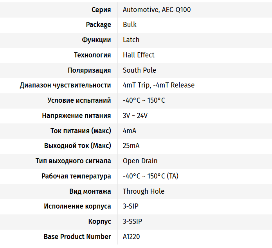Select the '3-SIP' package style value
Screen dimensions: 272x248
(x=131, y=206)
